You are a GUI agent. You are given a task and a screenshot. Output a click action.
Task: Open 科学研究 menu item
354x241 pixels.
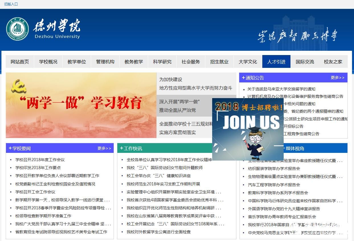click(x=162, y=62)
